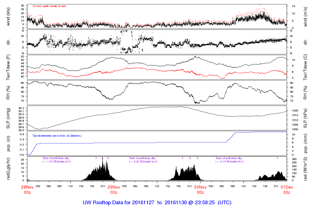Select the 'rad(Lgly/hr)' axis label
The width and height of the screenshot is (314, 215).
pos(8,169)
